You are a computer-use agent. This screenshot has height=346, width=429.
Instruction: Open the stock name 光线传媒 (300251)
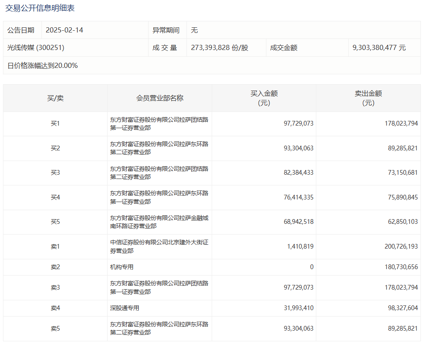tap(36, 48)
